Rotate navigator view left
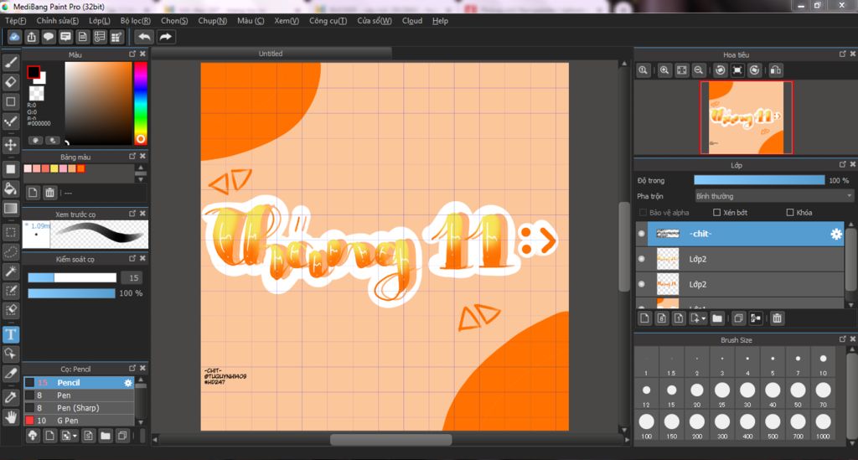858x460 pixels. (721, 70)
